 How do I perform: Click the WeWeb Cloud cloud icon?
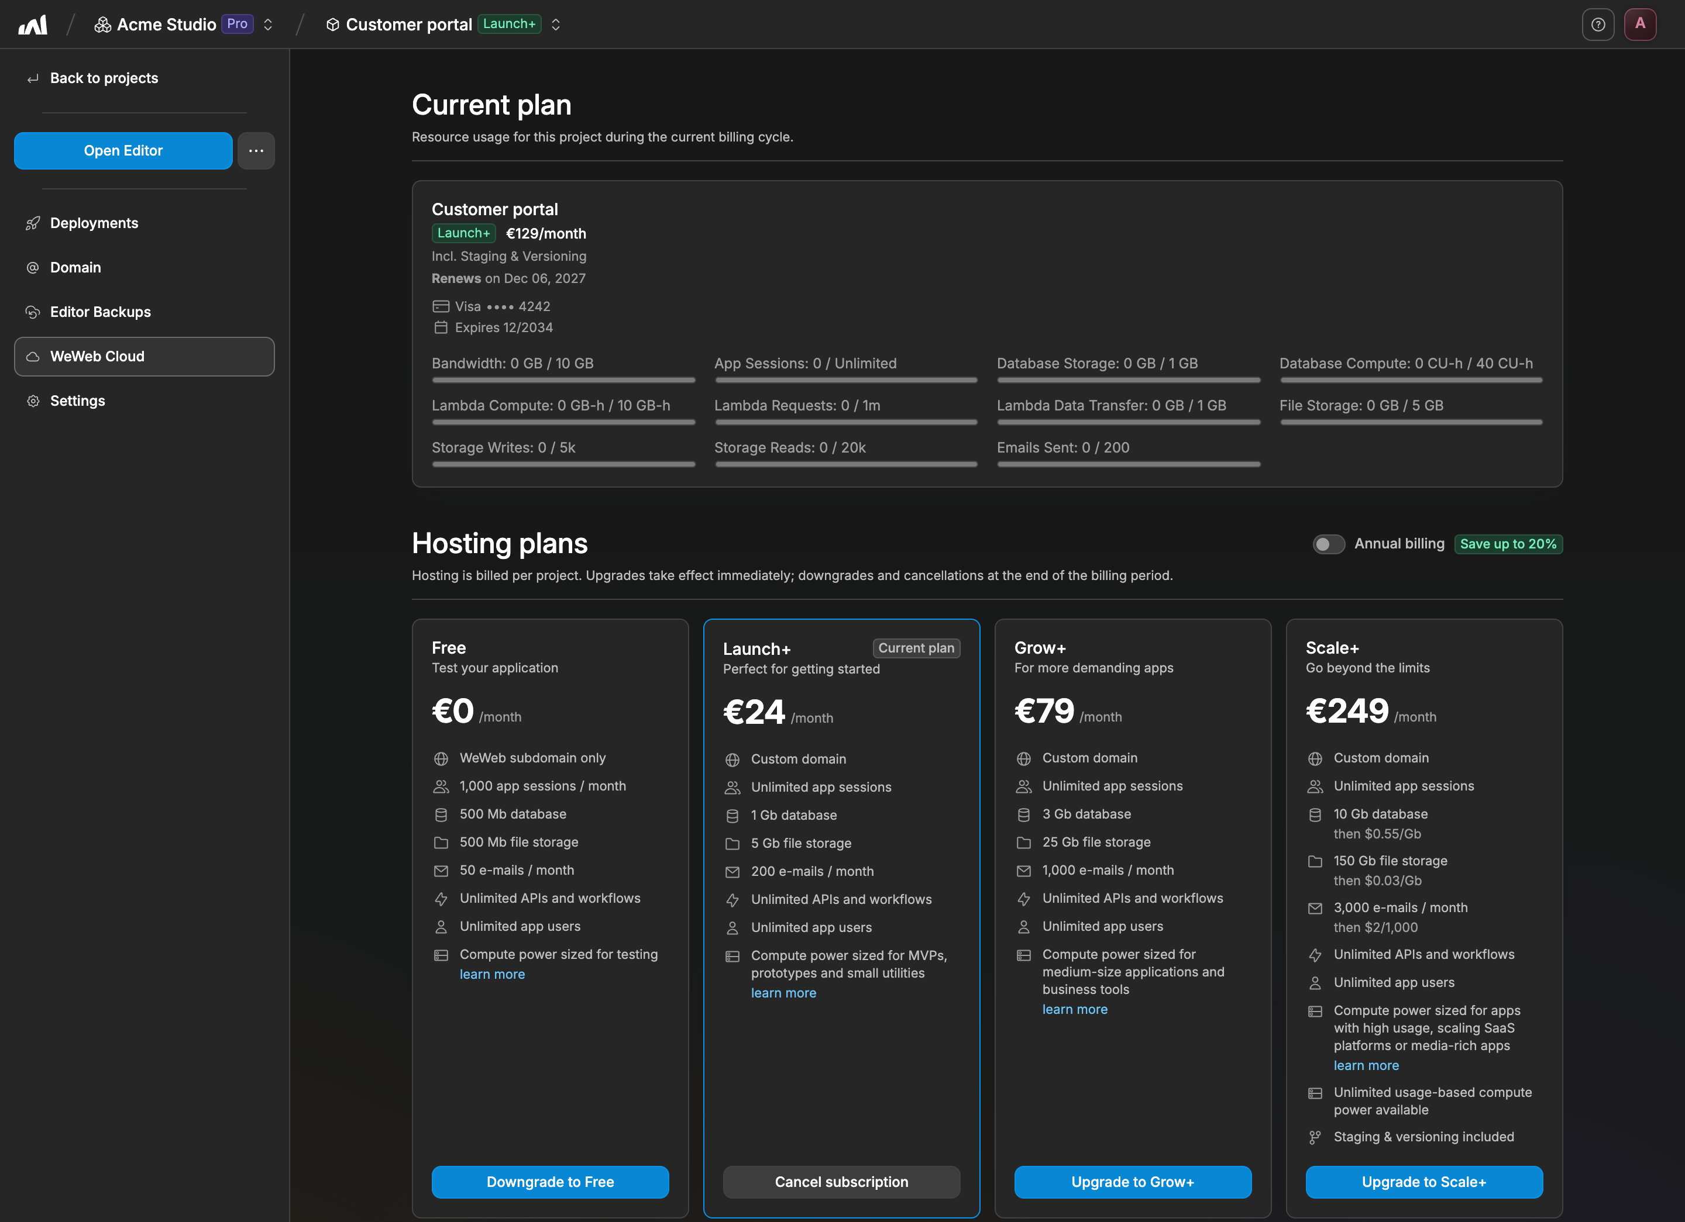click(33, 357)
